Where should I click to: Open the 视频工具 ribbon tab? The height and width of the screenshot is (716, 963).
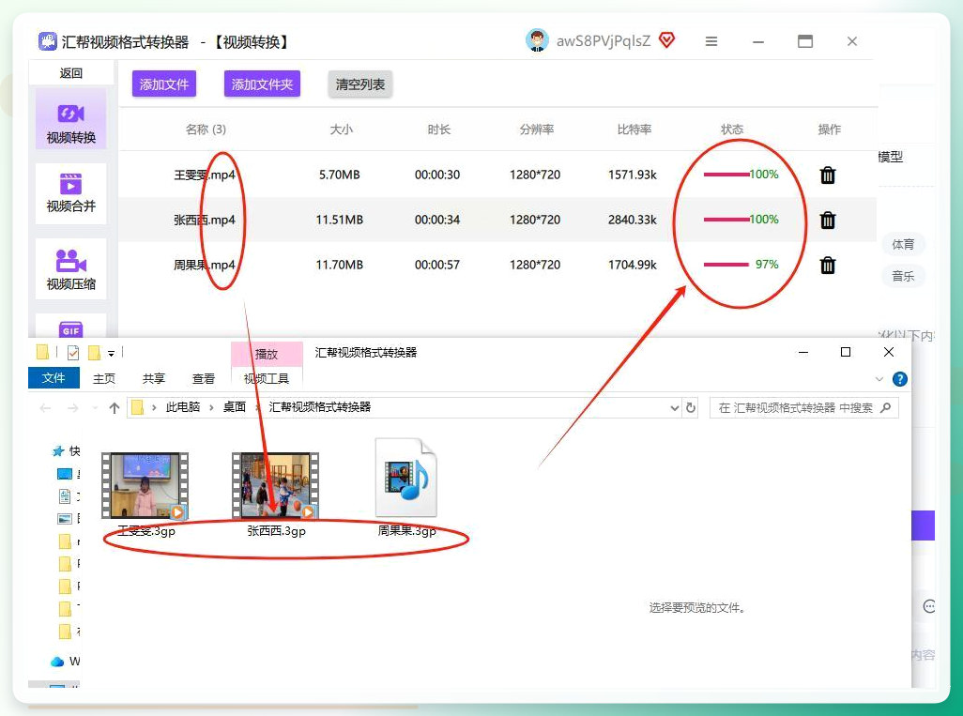click(267, 378)
